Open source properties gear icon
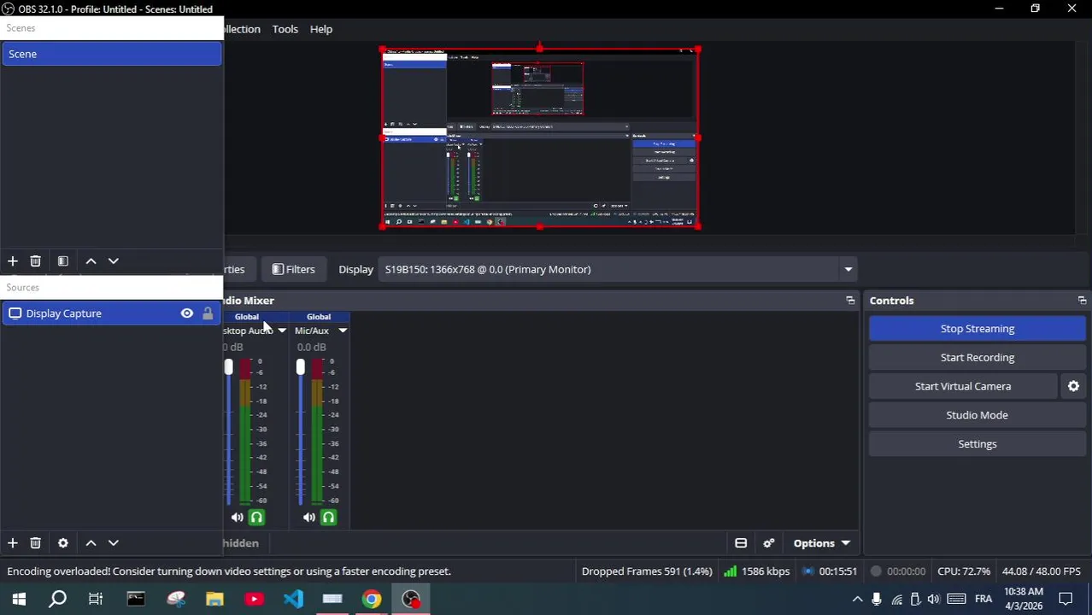Image resolution: width=1092 pixels, height=615 pixels. click(62, 543)
